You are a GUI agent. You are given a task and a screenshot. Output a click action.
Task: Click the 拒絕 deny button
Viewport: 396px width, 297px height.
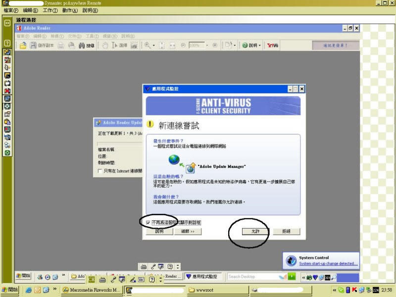286,231
